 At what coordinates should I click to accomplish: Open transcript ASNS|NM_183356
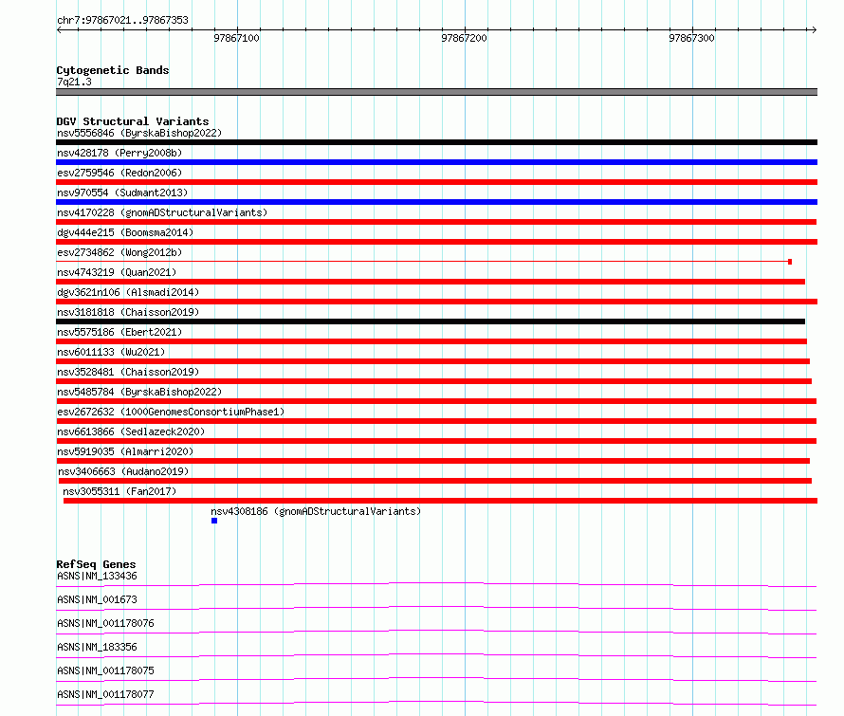click(x=97, y=647)
